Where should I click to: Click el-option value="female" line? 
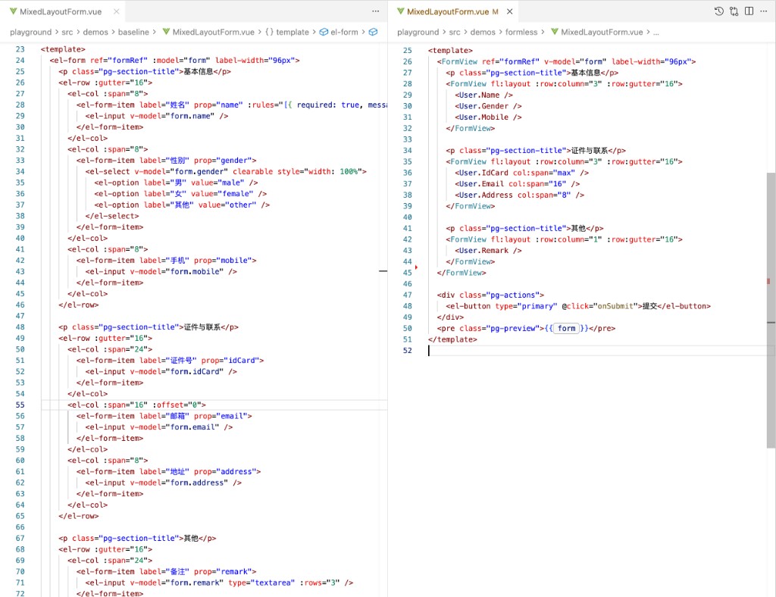click(180, 194)
